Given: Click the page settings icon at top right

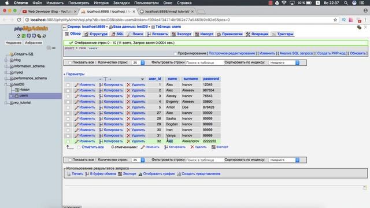Looking at the screenshot, I should (x=359, y=27).
